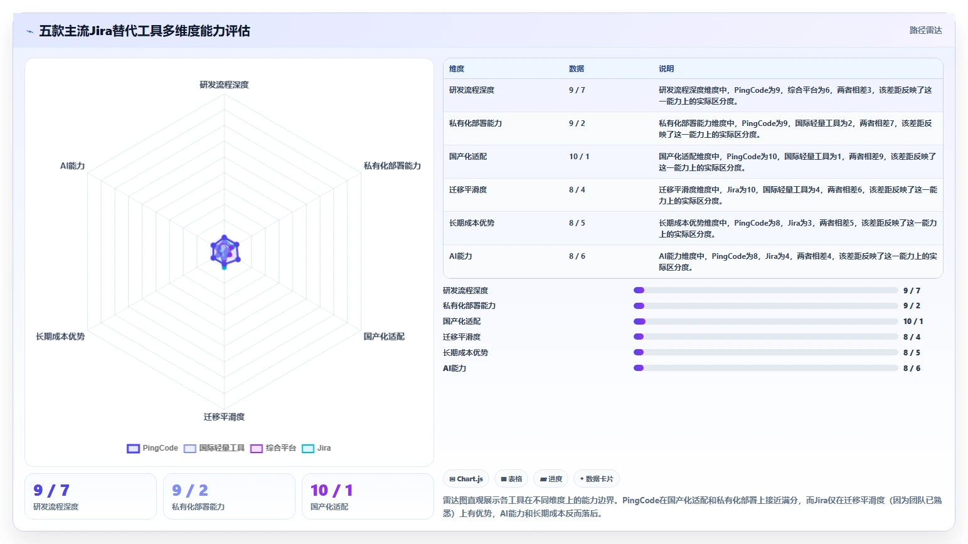Open the 9 / 2 私有化部署能力 data card

tap(229, 496)
